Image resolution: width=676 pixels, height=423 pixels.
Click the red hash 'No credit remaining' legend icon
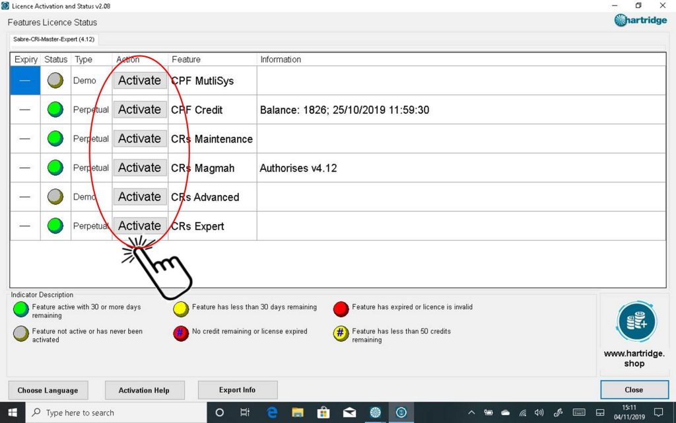click(x=181, y=334)
